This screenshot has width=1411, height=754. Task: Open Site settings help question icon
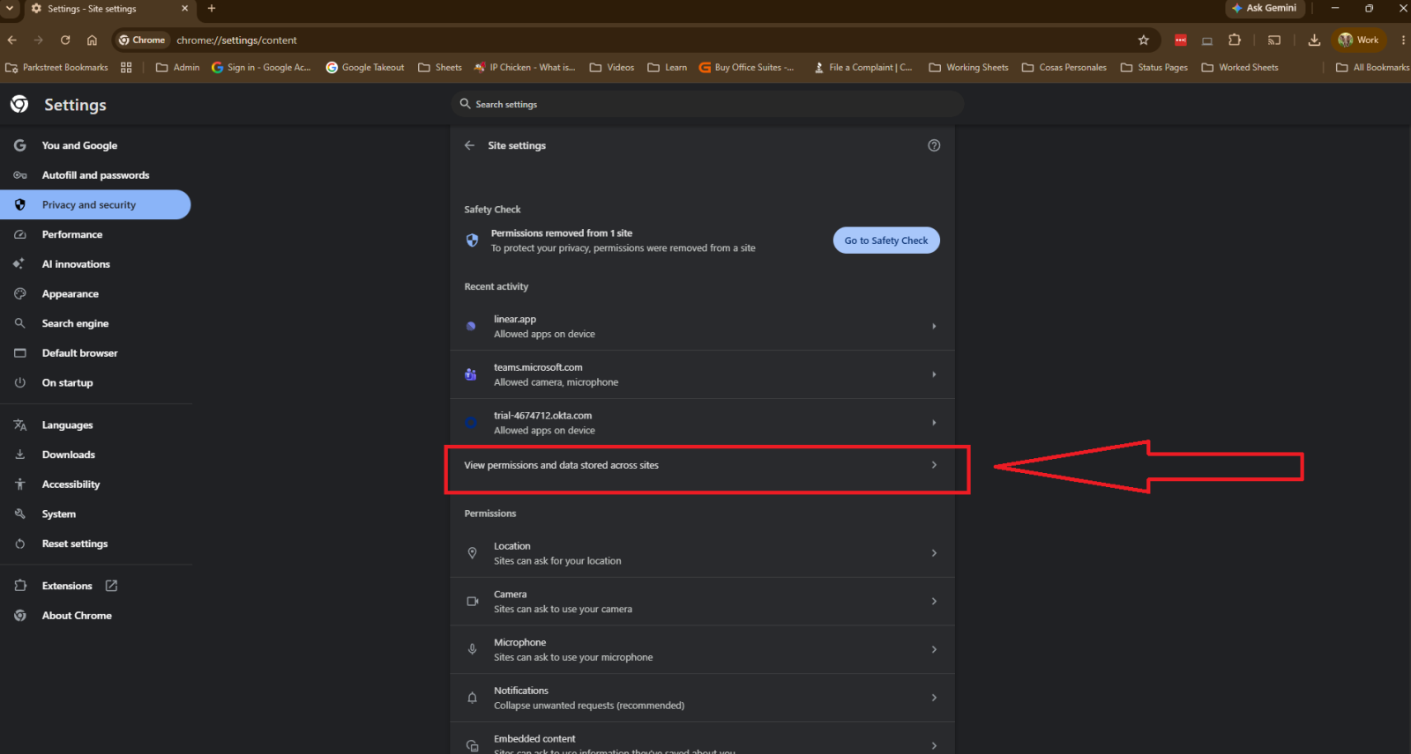(934, 145)
